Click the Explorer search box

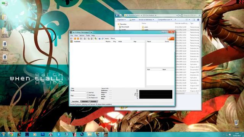191,15
